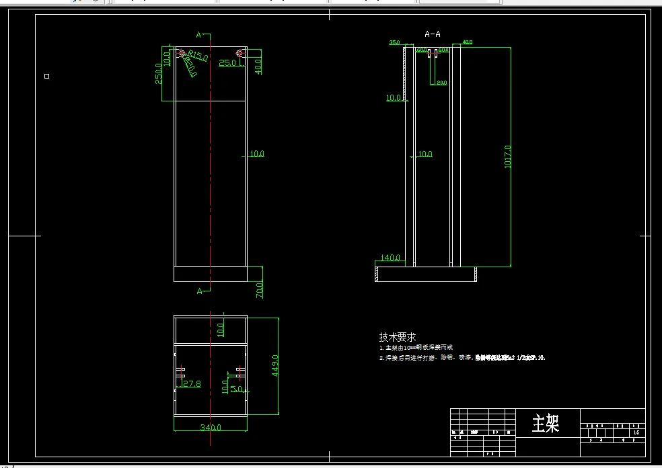Click the 40.0 dimension atop section view
Image resolution: width=662 pixels, height=468 pixels.
[x=468, y=42]
